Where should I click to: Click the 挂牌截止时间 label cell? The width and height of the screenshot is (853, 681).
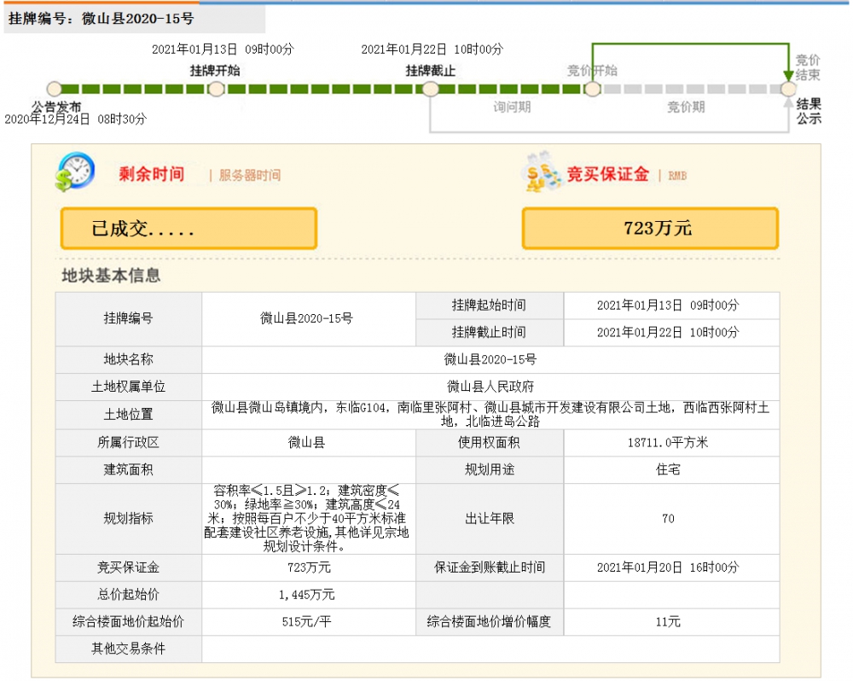click(490, 333)
